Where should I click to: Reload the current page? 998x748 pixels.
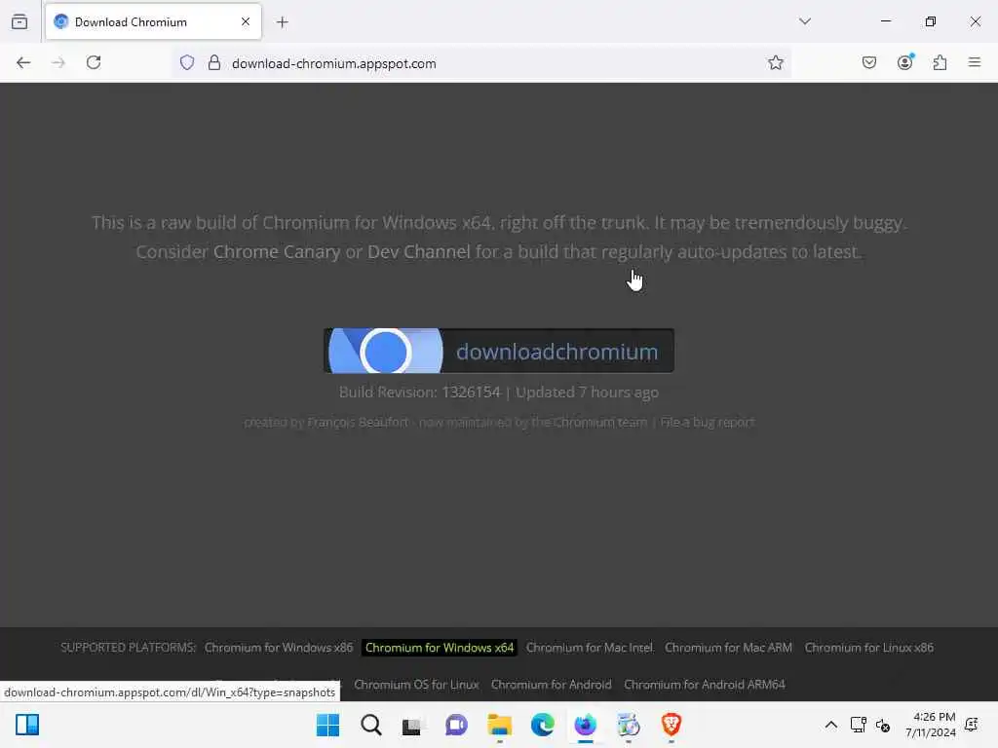coord(94,62)
